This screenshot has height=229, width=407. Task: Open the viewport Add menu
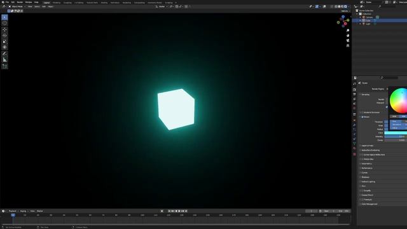(44, 6)
